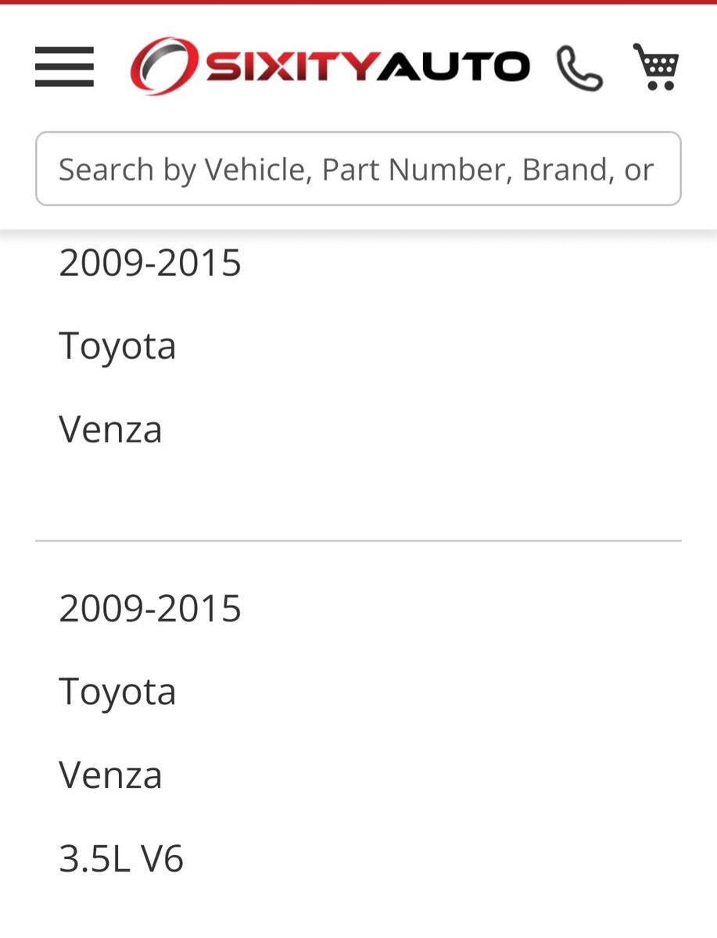Select the first 2009-2015 year range
Screen dimensions: 717x938
[150, 263]
